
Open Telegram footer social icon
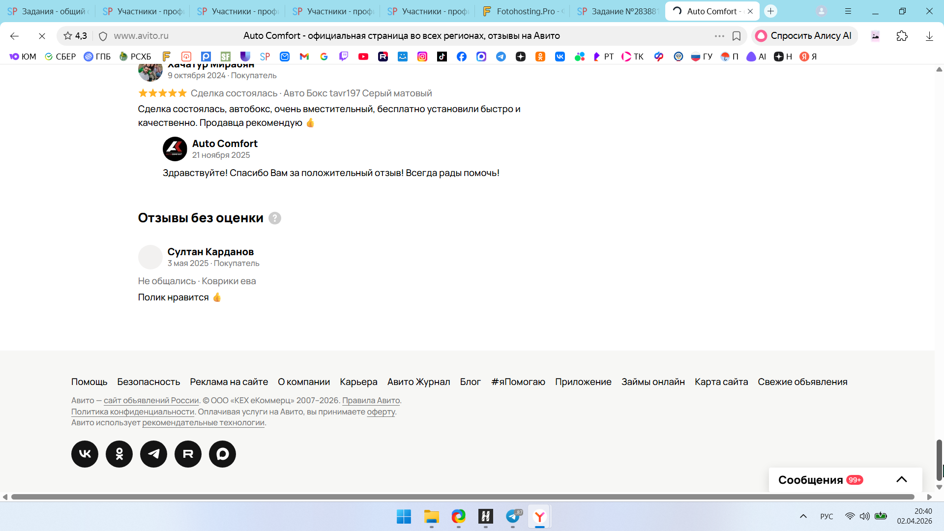(x=153, y=454)
